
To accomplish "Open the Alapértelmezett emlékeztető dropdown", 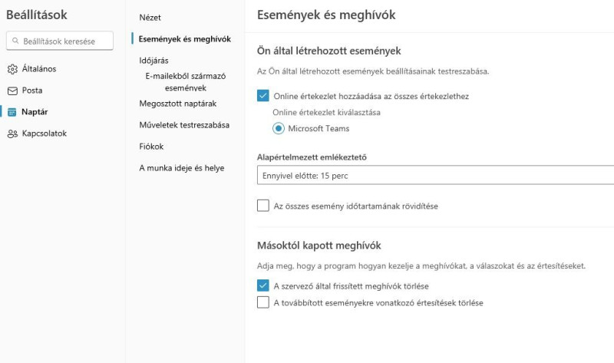I will pos(435,175).
